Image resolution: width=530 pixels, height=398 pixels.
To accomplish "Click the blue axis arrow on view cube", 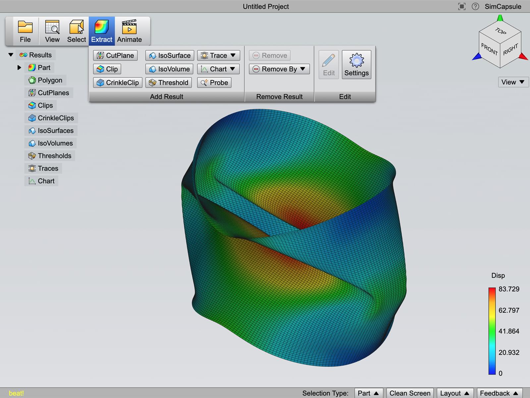I will (x=477, y=57).
